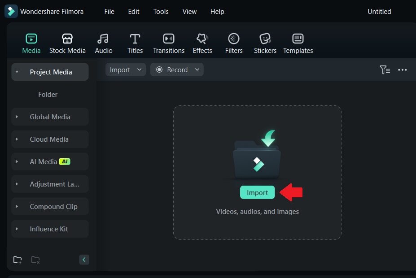This screenshot has height=278, width=416.
Task: Click the filter and sort icon
Action: click(x=385, y=69)
